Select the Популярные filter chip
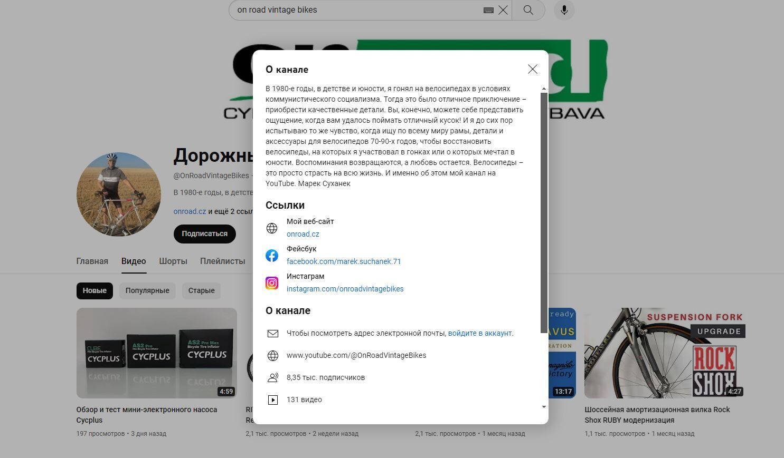The height and width of the screenshot is (458, 784). point(147,290)
